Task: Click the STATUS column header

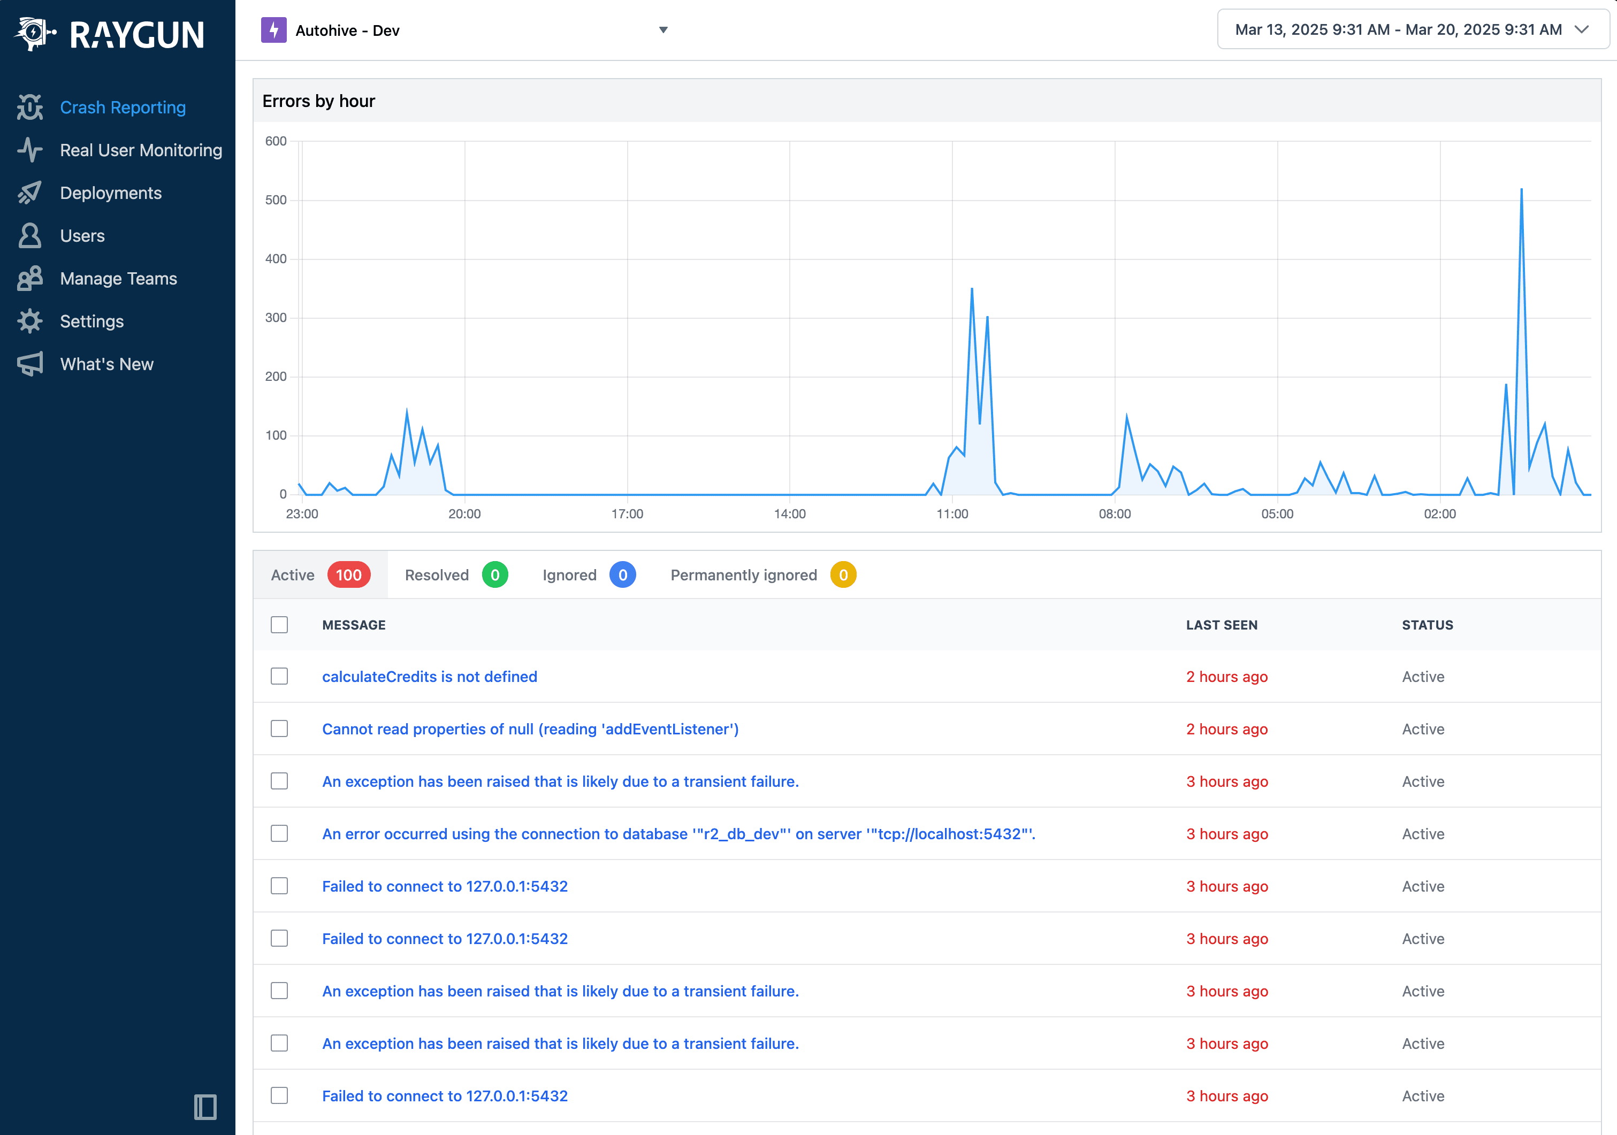Action: coord(1428,625)
